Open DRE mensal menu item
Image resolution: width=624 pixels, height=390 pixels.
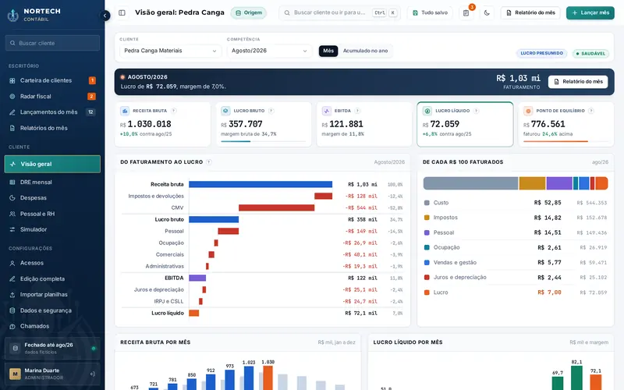(52, 183)
